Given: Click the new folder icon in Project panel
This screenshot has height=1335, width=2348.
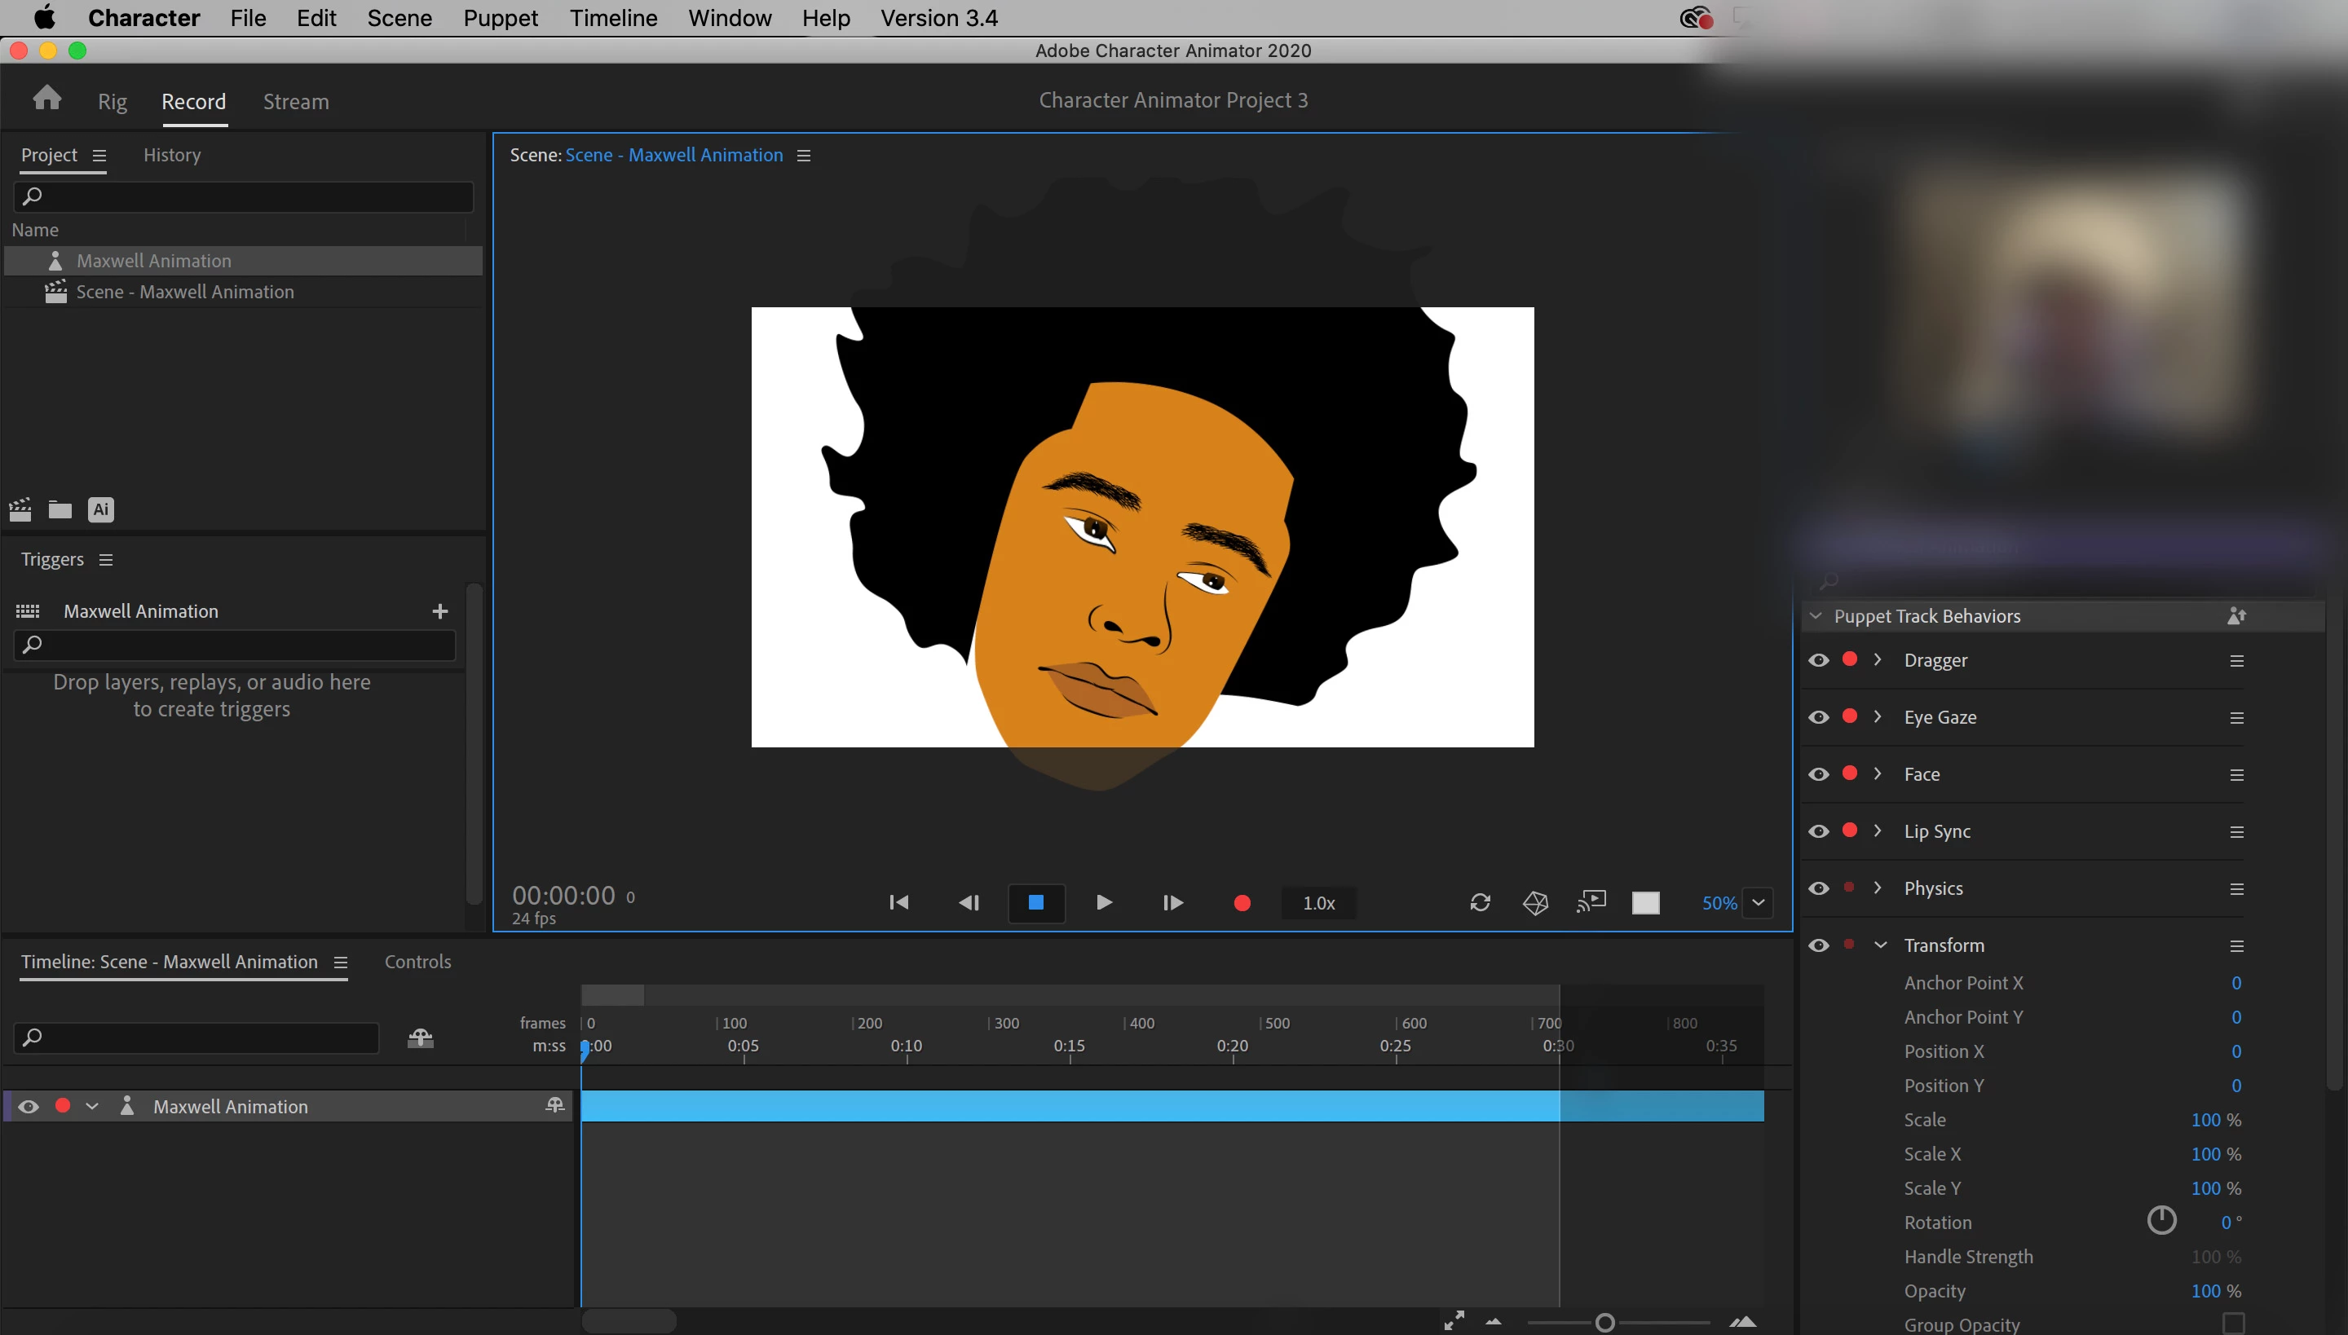Looking at the screenshot, I should point(60,510).
